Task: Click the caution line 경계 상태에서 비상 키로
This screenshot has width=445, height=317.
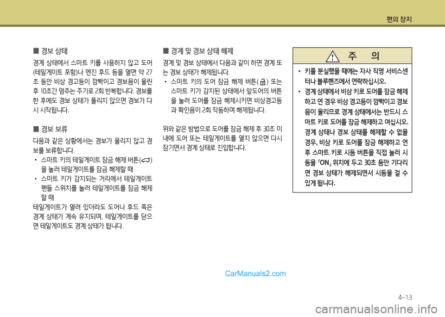Action: click(x=356, y=92)
